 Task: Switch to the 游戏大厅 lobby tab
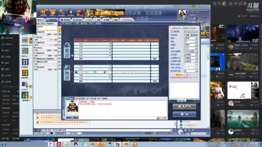pos(41,20)
